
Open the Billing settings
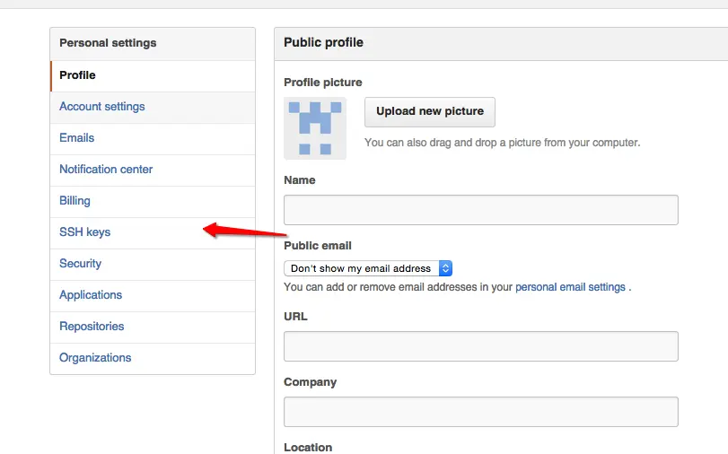coord(153,202)
